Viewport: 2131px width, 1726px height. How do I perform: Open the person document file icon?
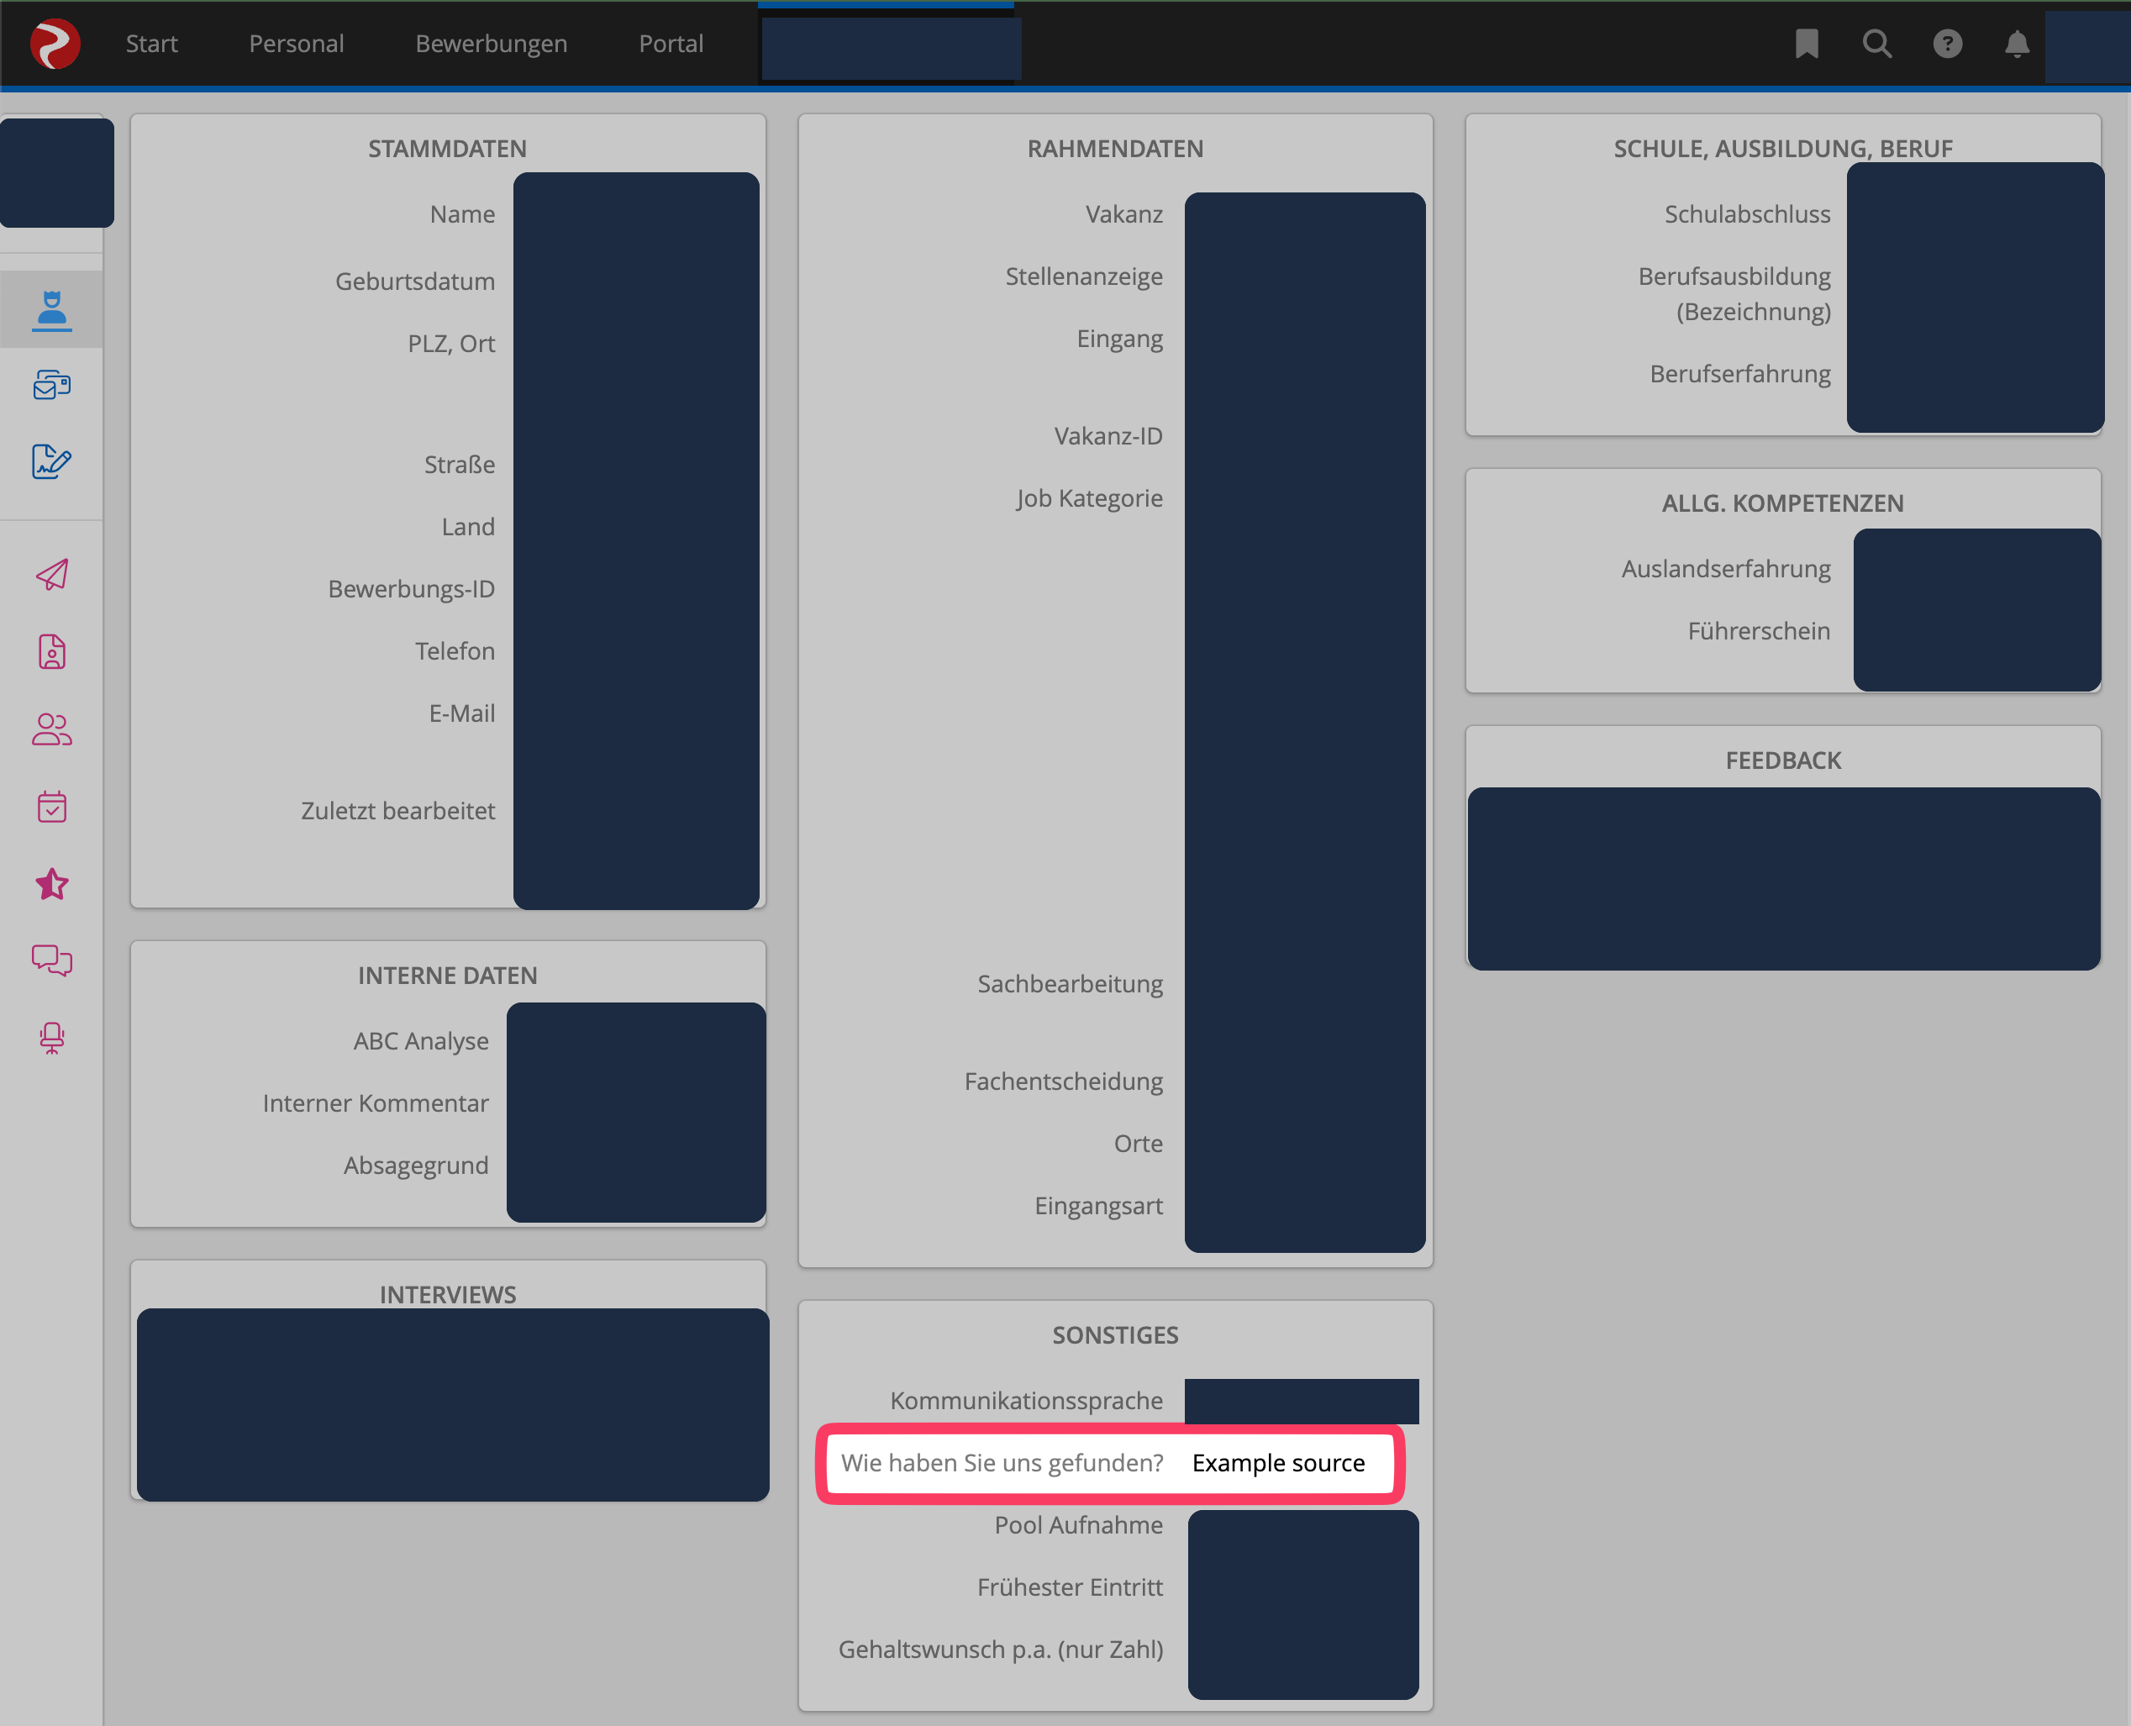coord(52,652)
